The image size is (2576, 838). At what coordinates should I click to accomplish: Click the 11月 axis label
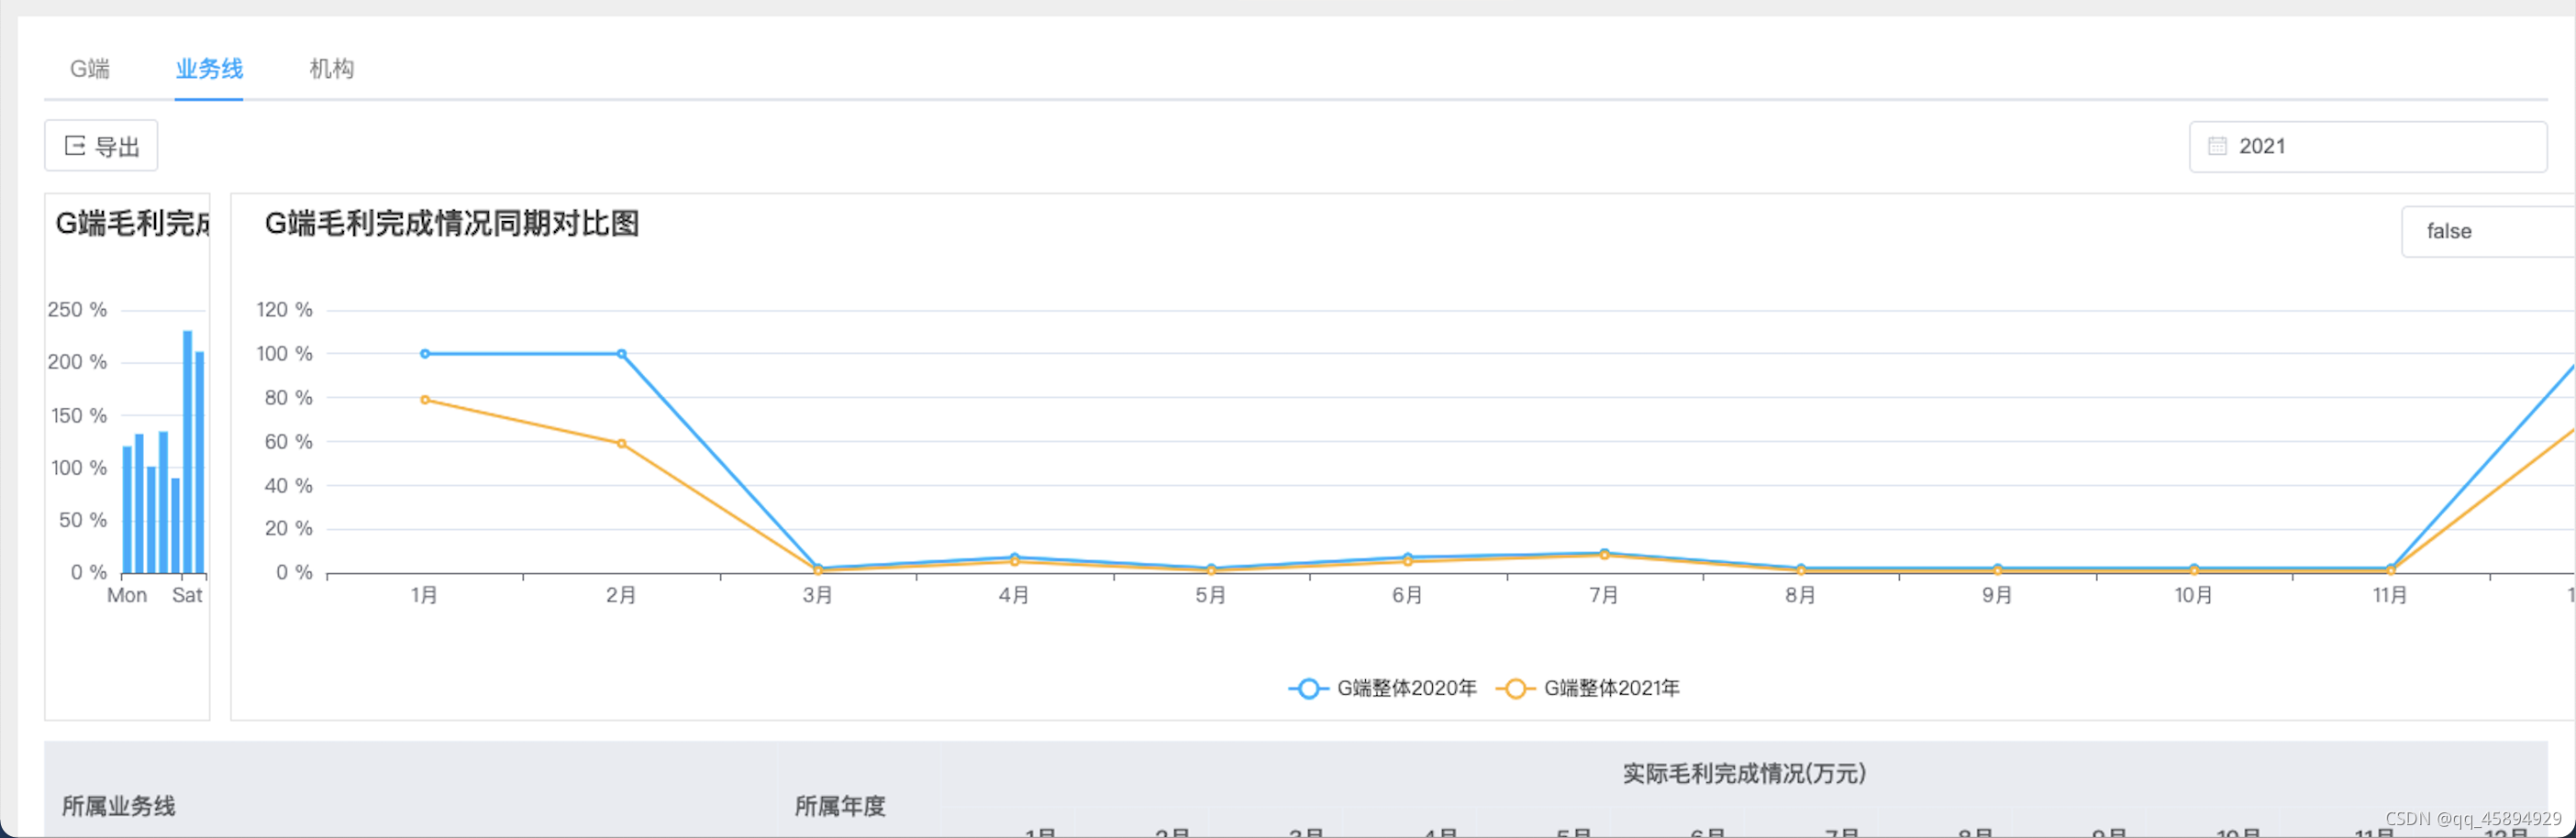(x=2389, y=595)
